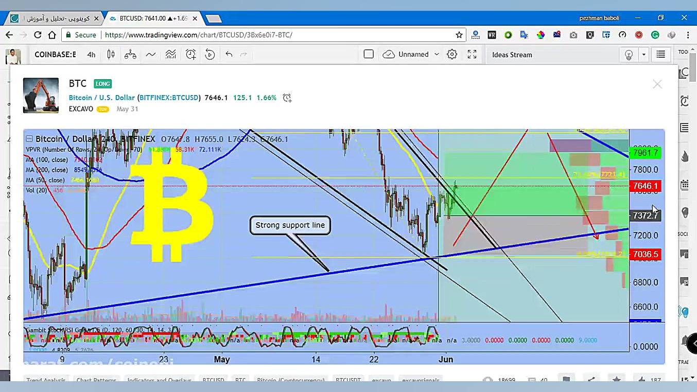Open the browser home page
The width and height of the screenshot is (697, 392).
click(x=52, y=35)
